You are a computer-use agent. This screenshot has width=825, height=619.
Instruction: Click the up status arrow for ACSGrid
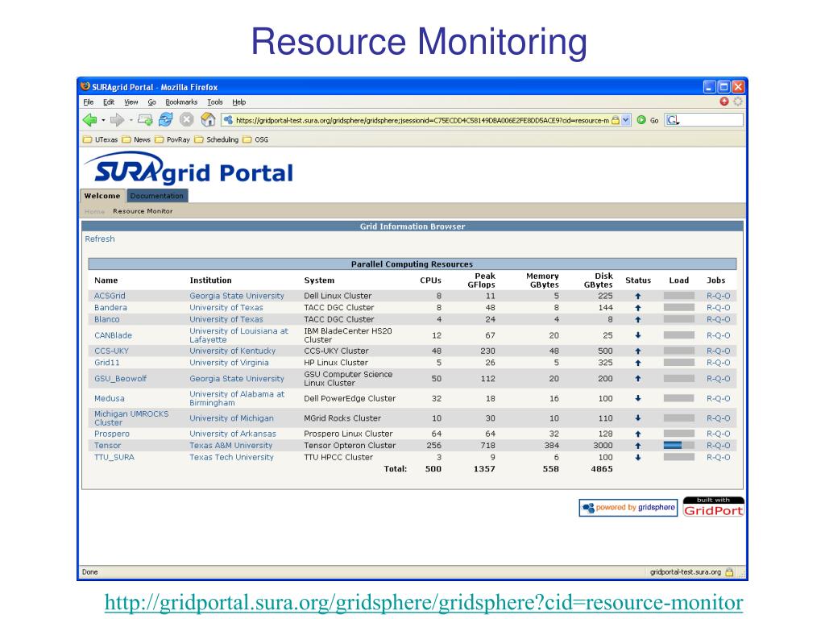[x=638, y=296]
